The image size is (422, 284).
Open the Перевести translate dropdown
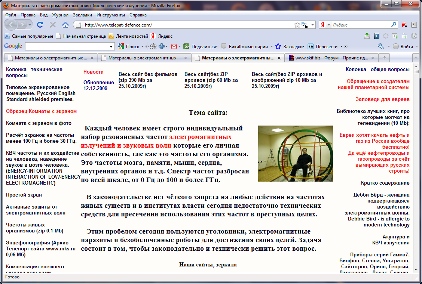point(341,47)
